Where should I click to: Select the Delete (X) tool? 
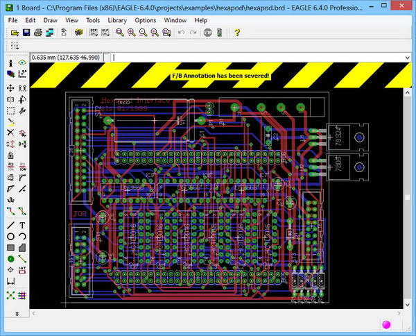pyautogui.click(x=10, y=133)
